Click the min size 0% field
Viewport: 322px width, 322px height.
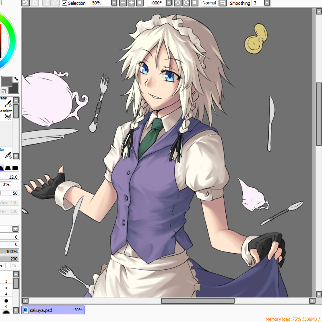[6, 184]
